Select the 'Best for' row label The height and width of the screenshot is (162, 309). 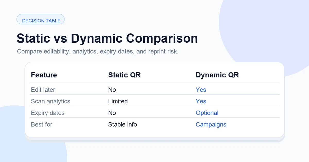tap(41, 124)
